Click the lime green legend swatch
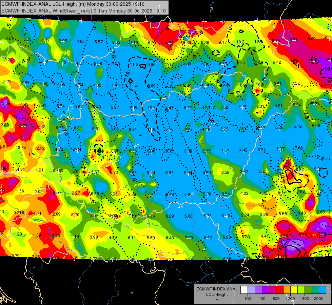Screen dimensions: 332x305 [301, 290]
